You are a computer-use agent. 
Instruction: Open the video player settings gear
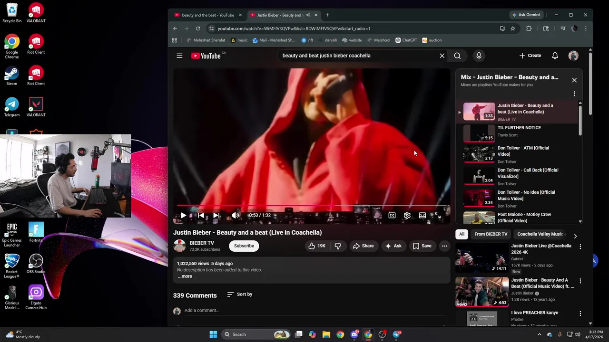point(407,216)
